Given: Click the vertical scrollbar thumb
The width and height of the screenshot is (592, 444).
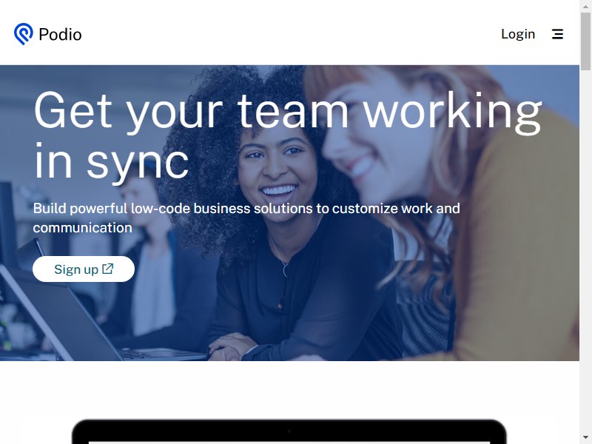Looking at the screenshot, I should point(585,41).
